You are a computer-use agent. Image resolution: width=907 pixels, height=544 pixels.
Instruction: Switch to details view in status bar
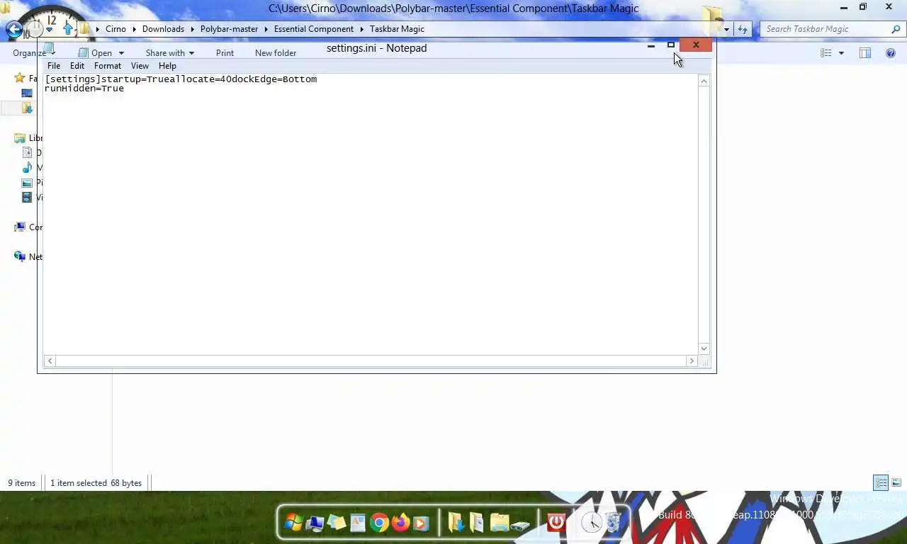pyautogui.click(x=881, y=483)
